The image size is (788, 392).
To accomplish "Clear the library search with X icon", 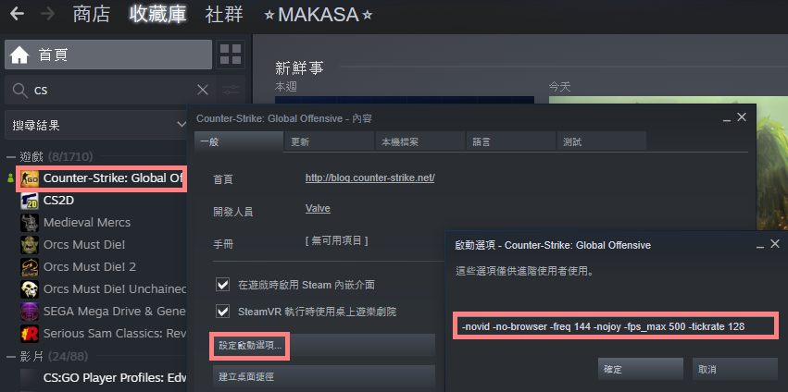I will (203, 90).
